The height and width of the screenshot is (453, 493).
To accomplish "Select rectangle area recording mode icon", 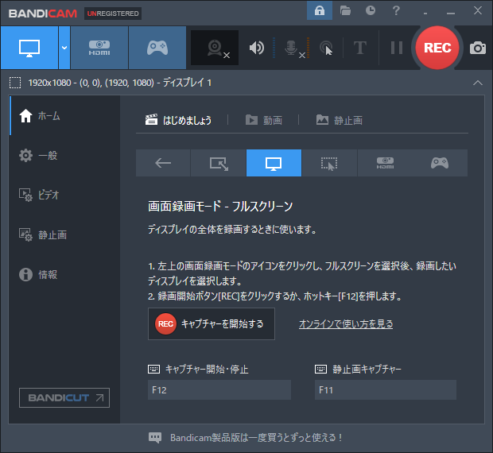I will pos(219,163).
